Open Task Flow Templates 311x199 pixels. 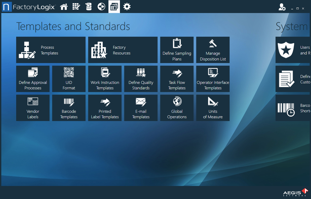(177, 79)
